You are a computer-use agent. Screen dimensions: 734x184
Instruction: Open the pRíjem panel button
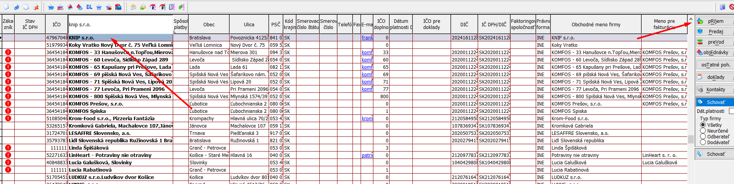715,21
